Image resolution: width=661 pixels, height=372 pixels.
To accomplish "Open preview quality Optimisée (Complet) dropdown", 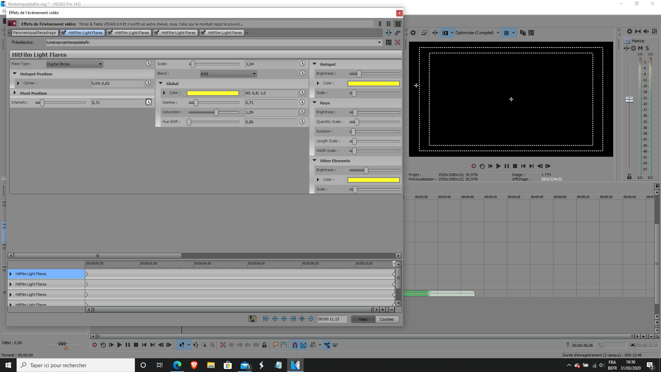I will pos(477,33).
